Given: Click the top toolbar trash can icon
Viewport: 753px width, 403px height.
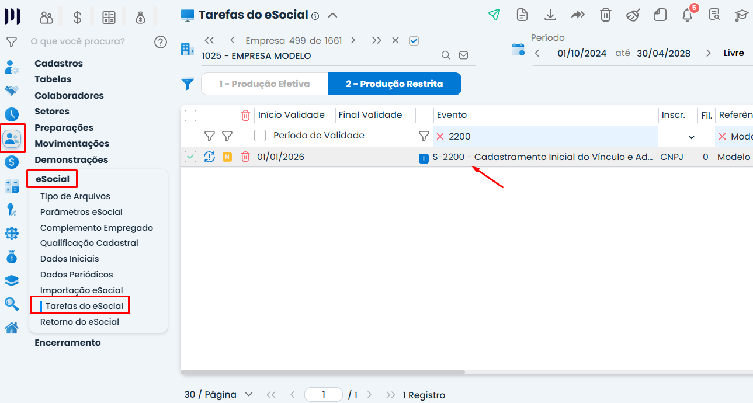Looking at the screenshot, I should pyautogui.click(x=606, y=15).
